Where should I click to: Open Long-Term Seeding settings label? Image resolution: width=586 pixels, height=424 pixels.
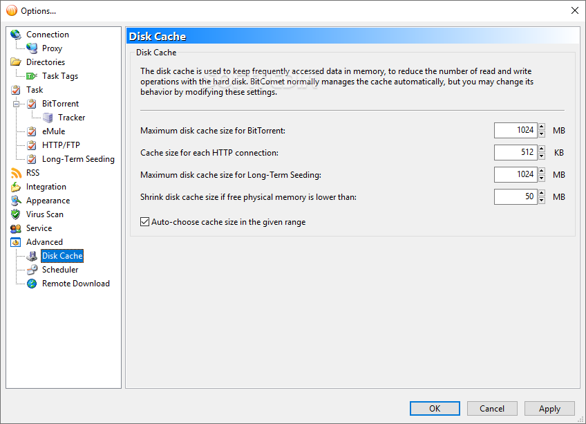click(78, 159)
